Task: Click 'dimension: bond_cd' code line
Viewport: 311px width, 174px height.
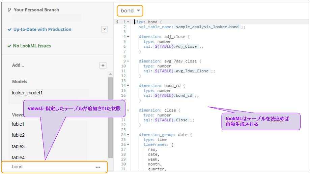Action: pyautogui.click(x=162, y=86)
